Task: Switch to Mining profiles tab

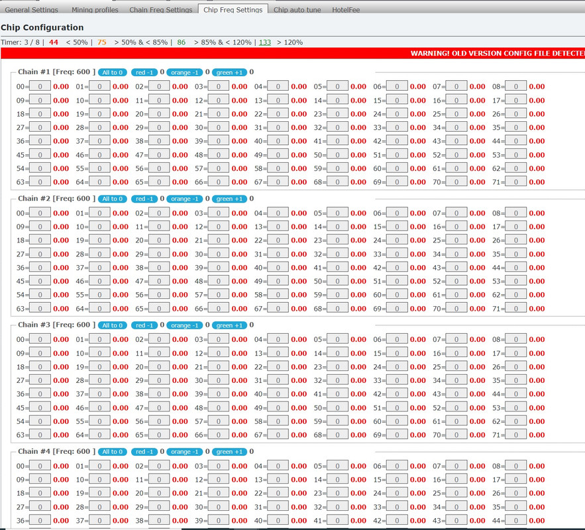Action: tap(95, 9)
